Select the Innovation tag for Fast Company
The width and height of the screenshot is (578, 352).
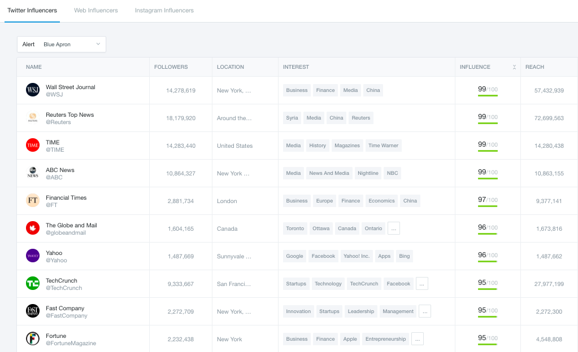(298, 311)
